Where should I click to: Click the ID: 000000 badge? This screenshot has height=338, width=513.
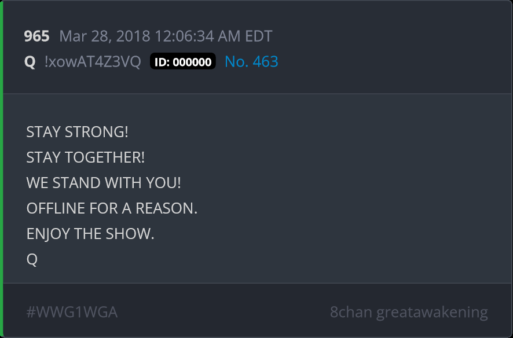(x=182, y=61)
